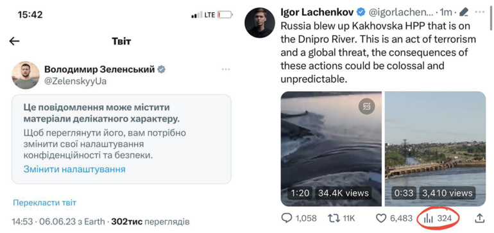Play the 1:20 video with 34.4K views

331,149
